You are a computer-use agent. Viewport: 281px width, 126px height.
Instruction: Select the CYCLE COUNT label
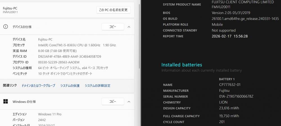point(174,122)
